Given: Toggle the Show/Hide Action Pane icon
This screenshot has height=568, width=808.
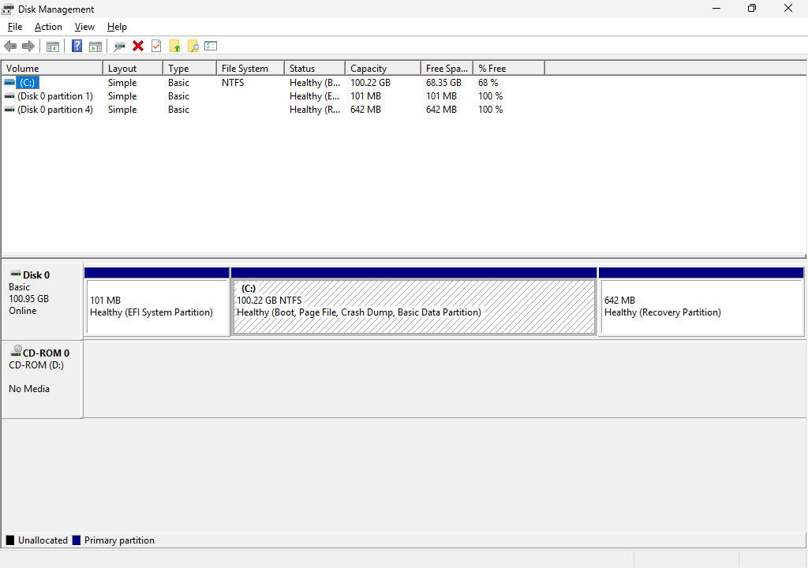Looking at the screenshot, I should pos(95,47).
